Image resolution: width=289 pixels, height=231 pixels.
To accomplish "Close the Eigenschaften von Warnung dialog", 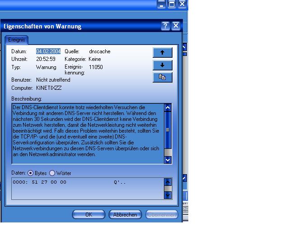I will pos(176,26).
